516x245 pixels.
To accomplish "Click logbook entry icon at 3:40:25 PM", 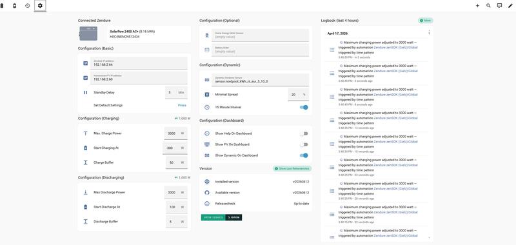I will [x=332, y=168].
